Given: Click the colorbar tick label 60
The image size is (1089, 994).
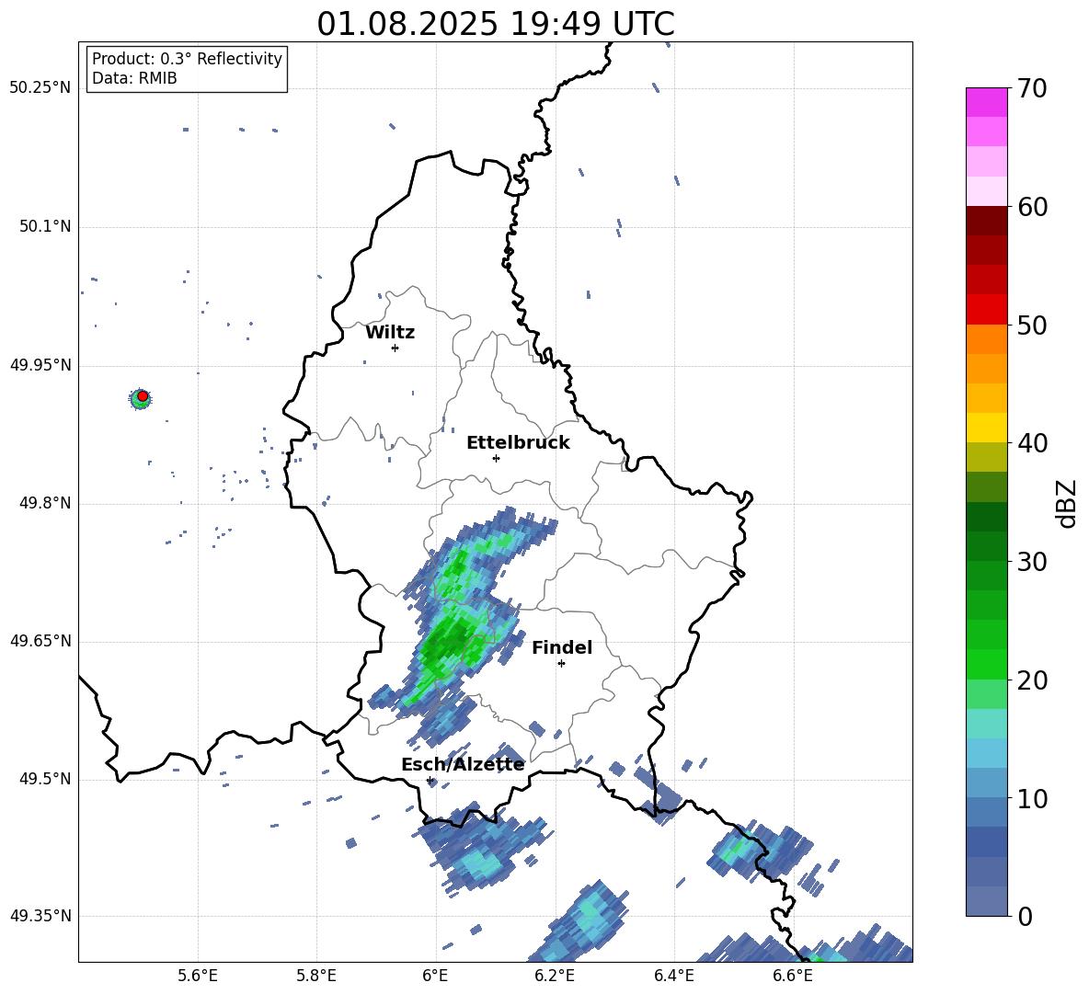Looking at the screenshot, I should pyautogui.click(x=1032, y=207).
